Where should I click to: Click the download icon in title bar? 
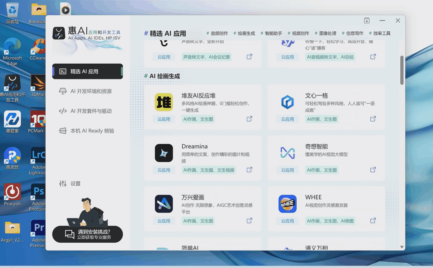tap(367, 20)
